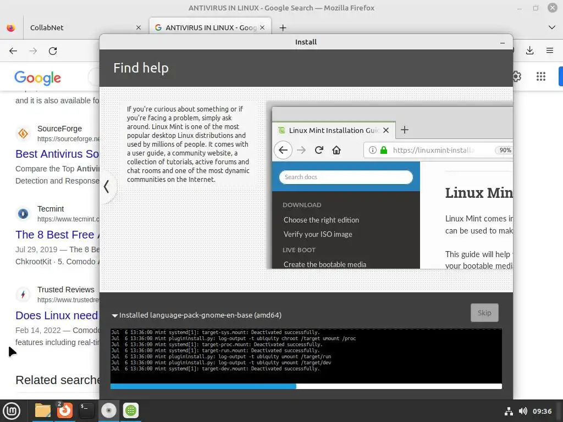Screen dimensions: 563x422
Task: Expand Firefox list all tabs chevron
Action: [x=552, y=27]
